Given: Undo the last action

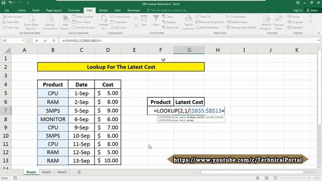Looking at the screenshot, I should pos(10,3).
